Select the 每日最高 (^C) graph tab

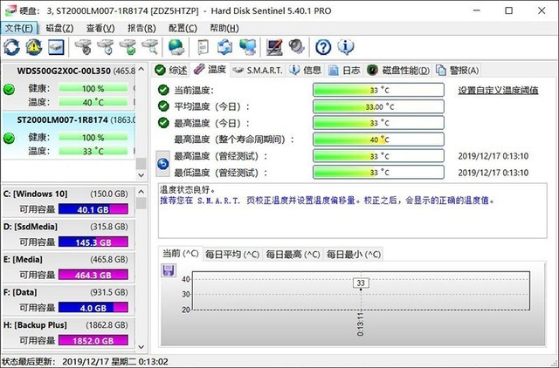coord(293,255)
